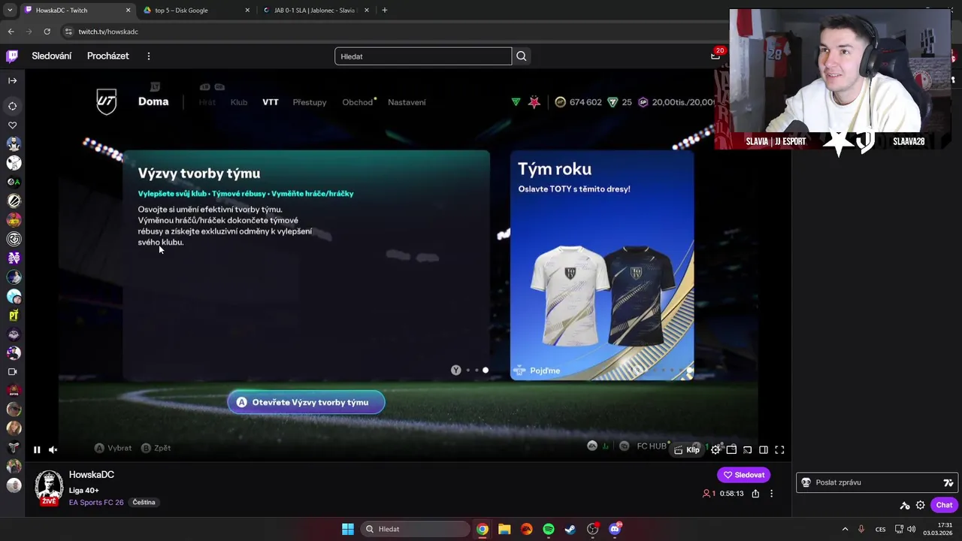Click the OBS icon in the taskbar
962x541 pixels.
593,529
